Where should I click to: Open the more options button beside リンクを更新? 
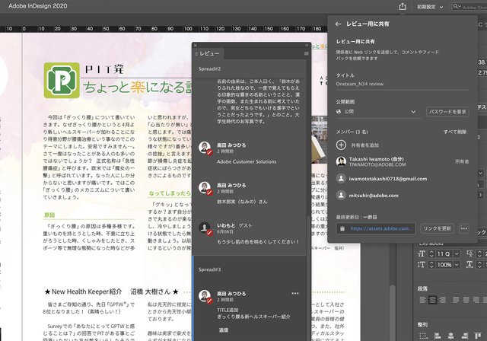463,228
